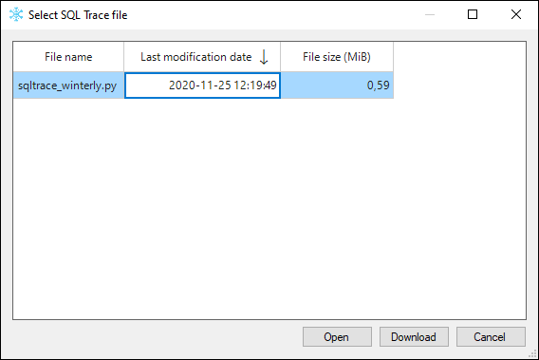This screenshot has width=539, height=360.
Task: Select the sqltrace_winterly.py file name cell
Action: pos(68,85)
